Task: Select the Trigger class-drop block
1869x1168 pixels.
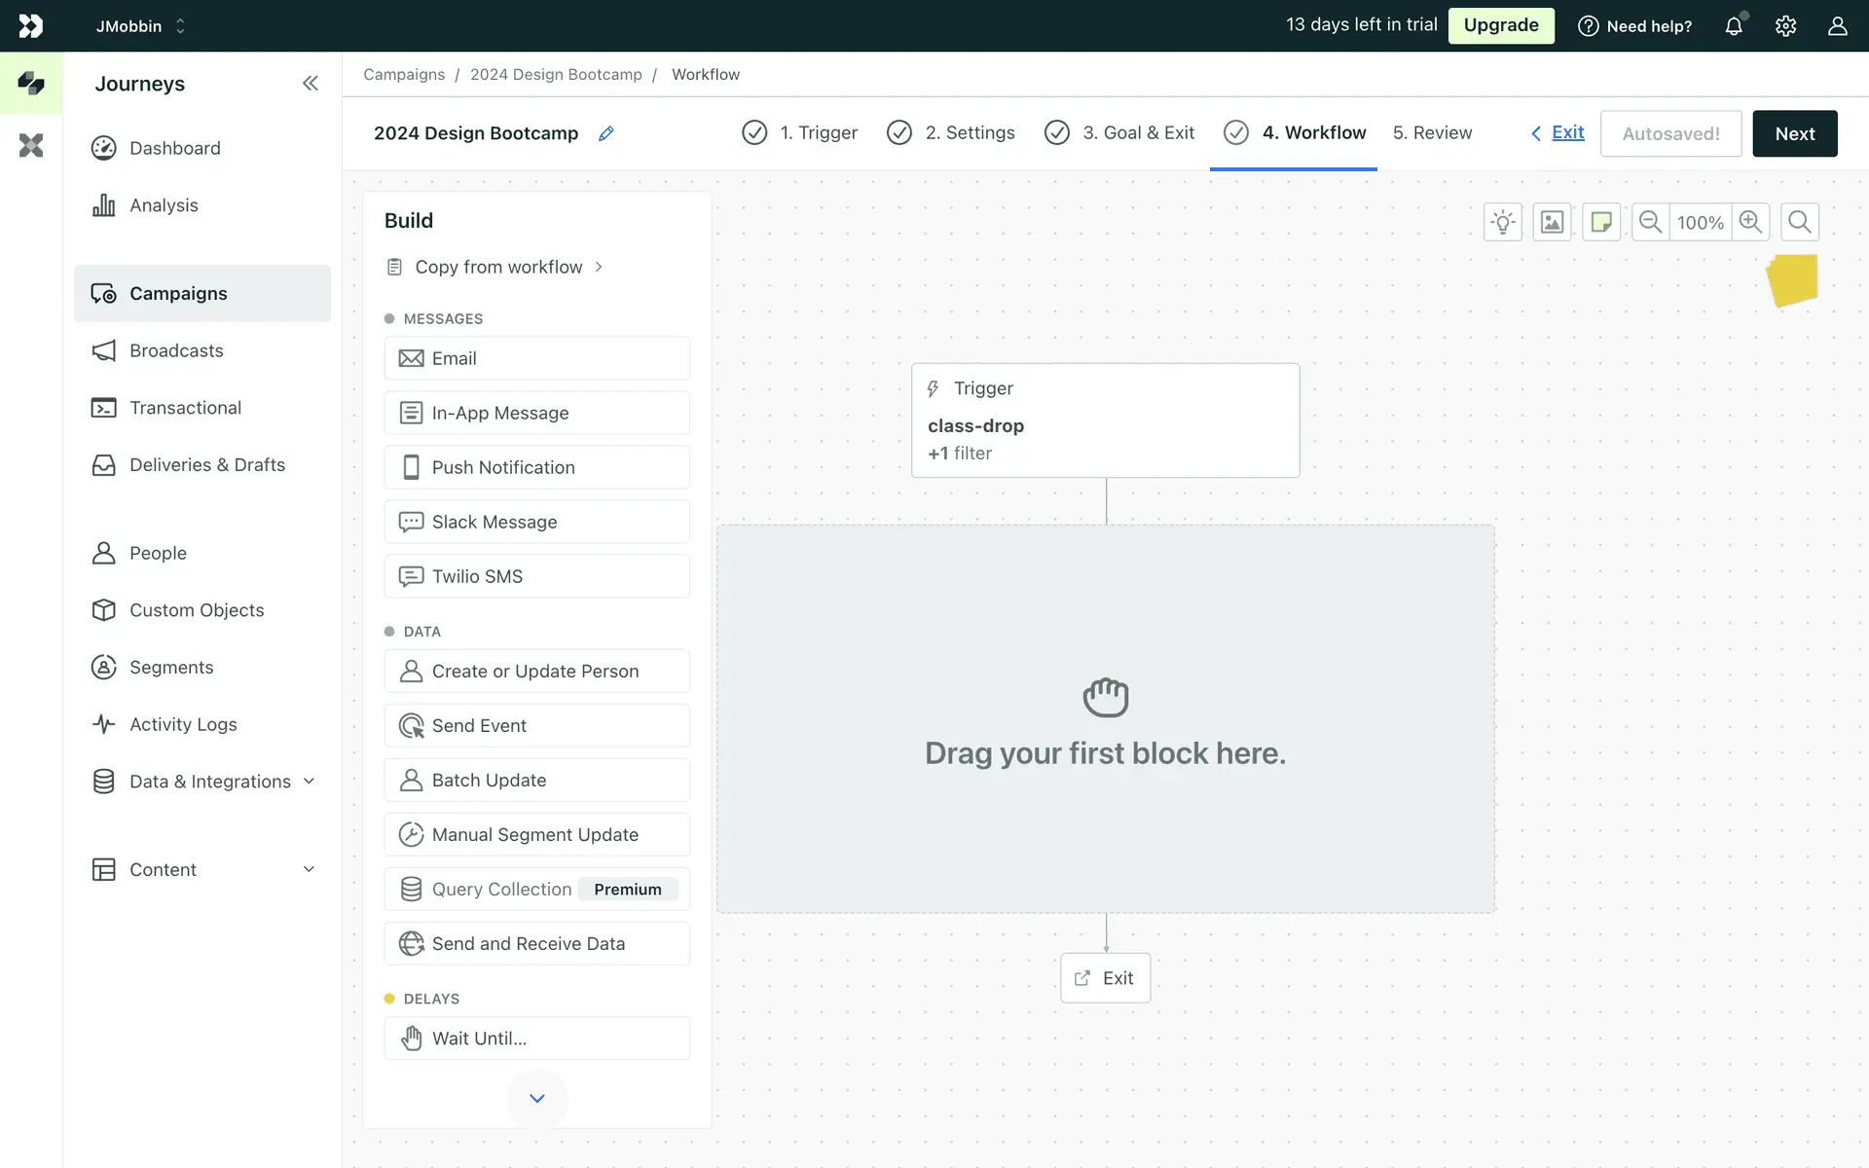Action: coord(1105,420)
